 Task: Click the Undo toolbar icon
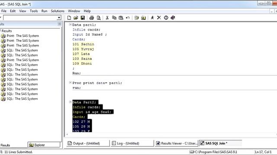click(128, 18)
